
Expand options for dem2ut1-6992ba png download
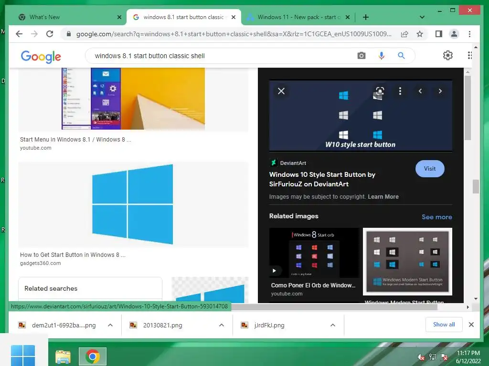(x=110, y=325)
